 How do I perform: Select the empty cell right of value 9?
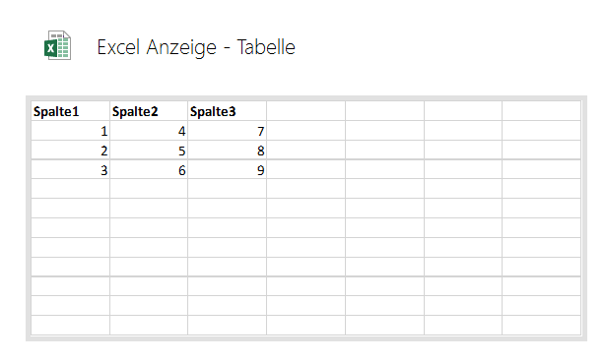[x=306, y=169]
